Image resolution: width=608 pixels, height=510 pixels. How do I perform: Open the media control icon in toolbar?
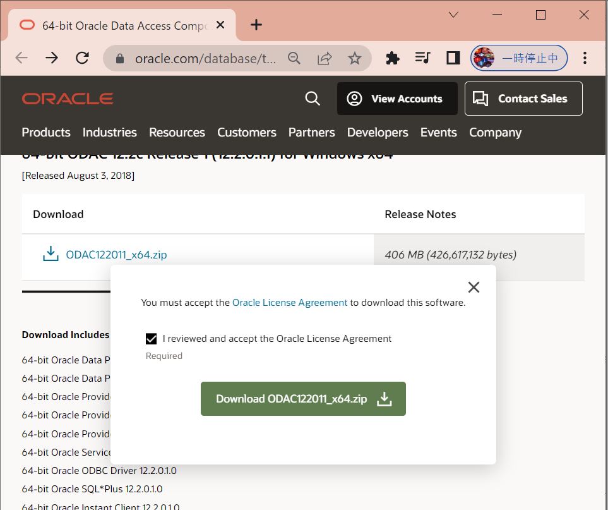tap(422, 58)
